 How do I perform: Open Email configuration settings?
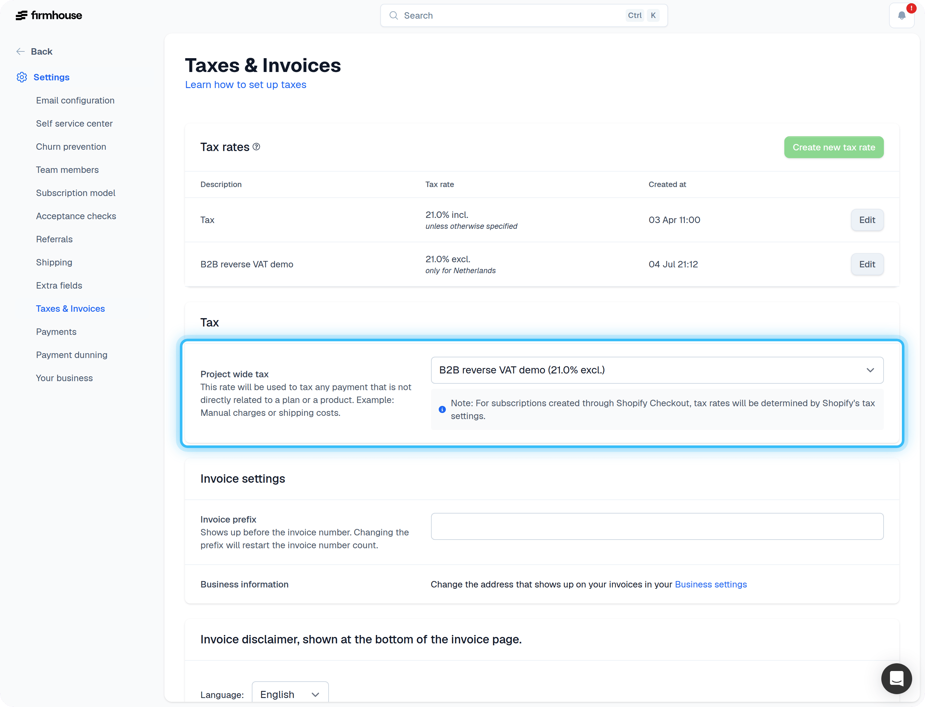coord(75,100)
